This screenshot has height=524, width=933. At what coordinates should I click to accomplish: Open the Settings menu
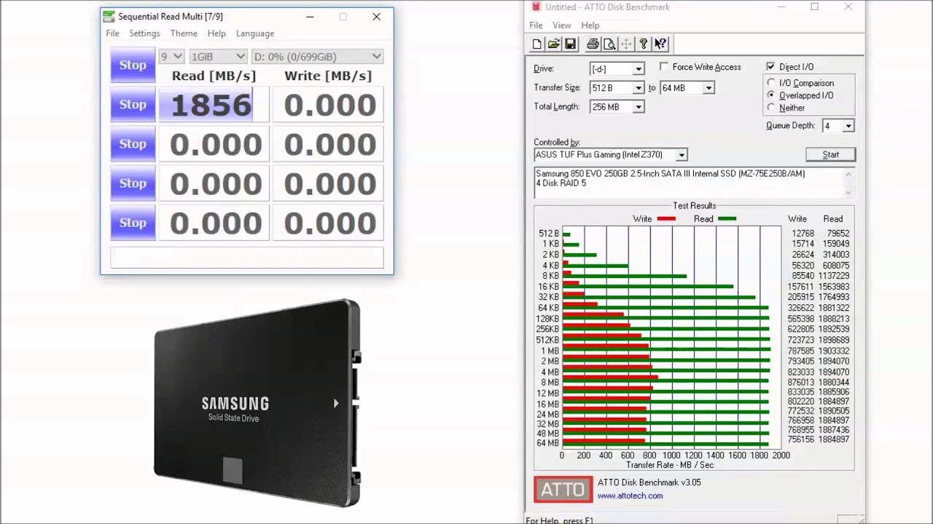coord(144,33)
